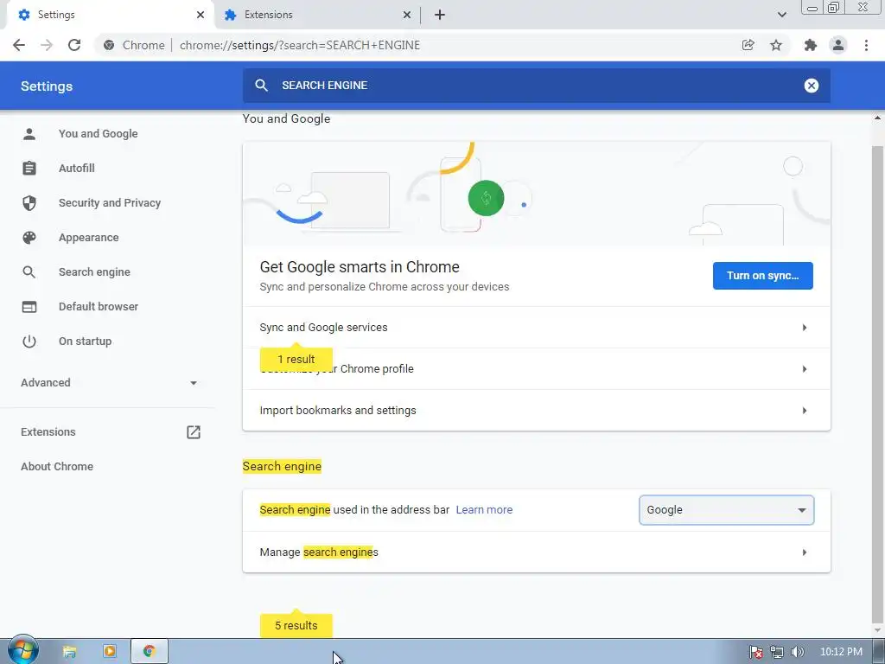The image size is (885, 664).
Task: Click the SEARCH ENGINE settings search field
Action: (x=536, y=86)
